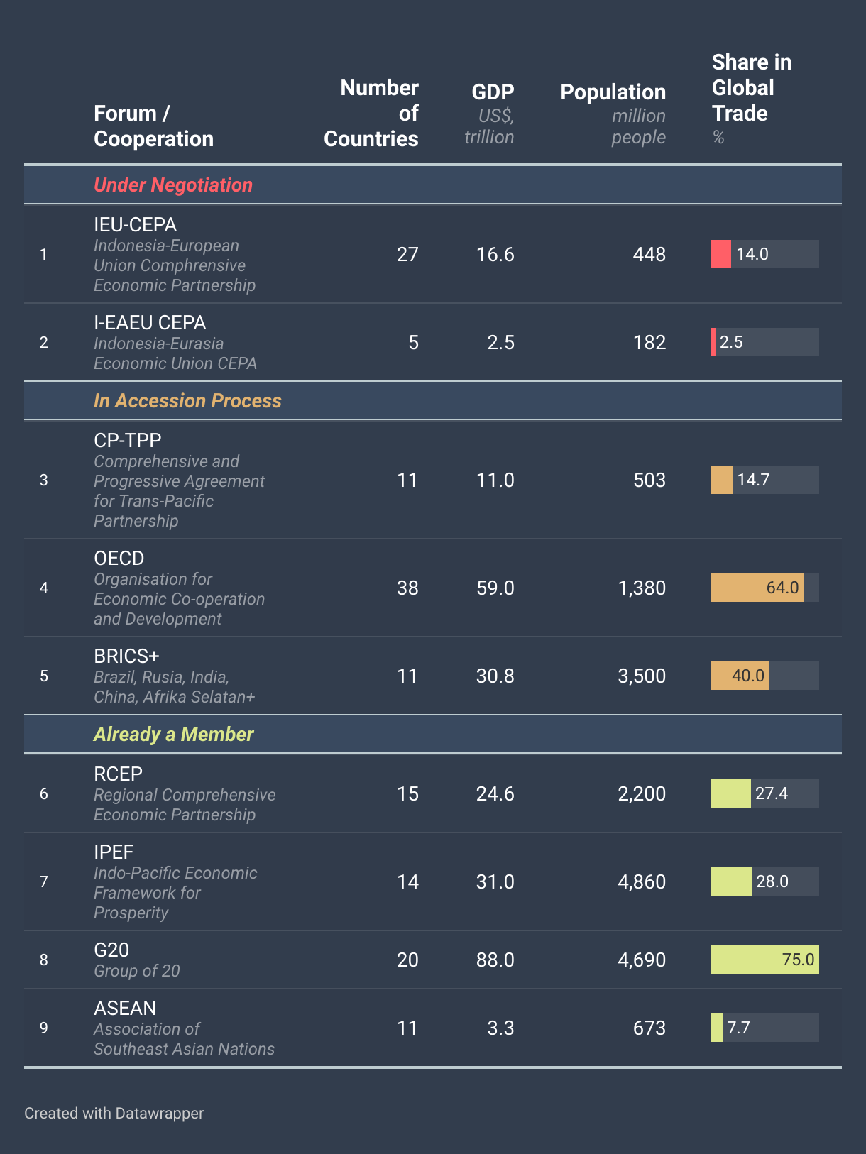
Task: Click the green G20 75.0 trade bar
Action: coord(765,960)
